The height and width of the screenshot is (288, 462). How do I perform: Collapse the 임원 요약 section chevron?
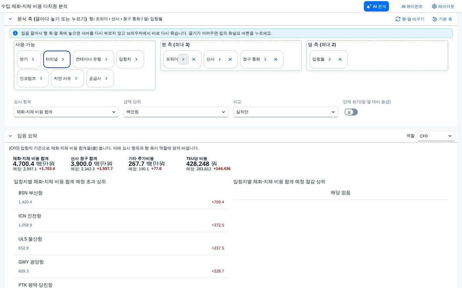pos(10,136)
